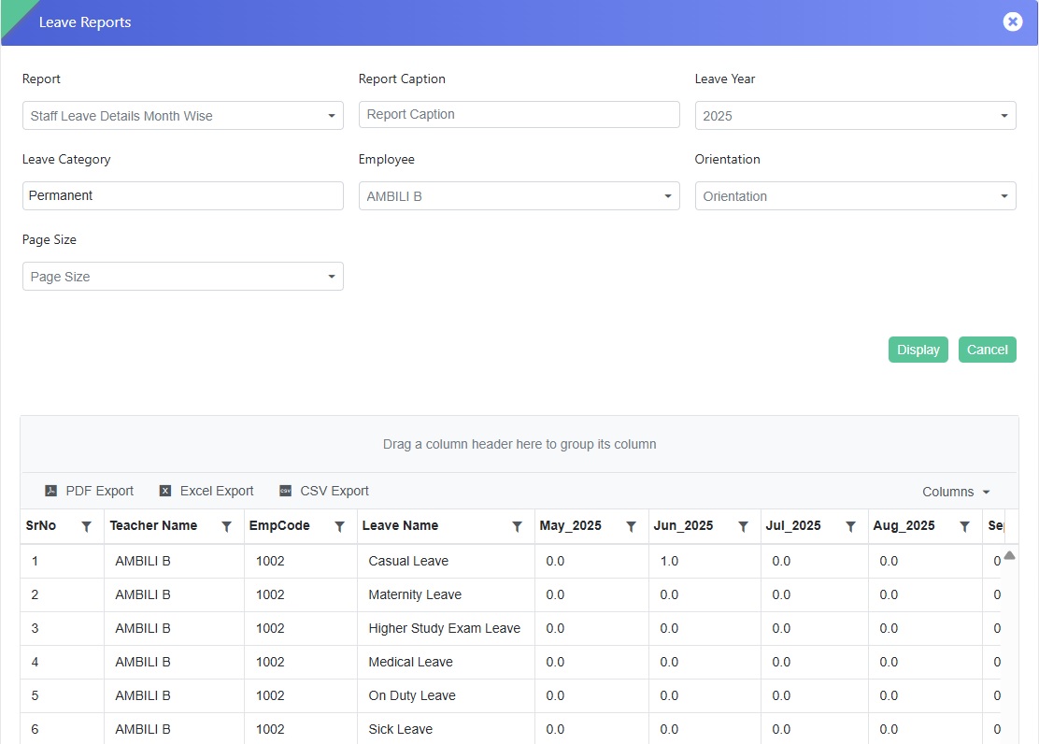This screenshot has height=744, width=1039.
Task: Open the Orientation dropdown
Action: pos(855,196)
